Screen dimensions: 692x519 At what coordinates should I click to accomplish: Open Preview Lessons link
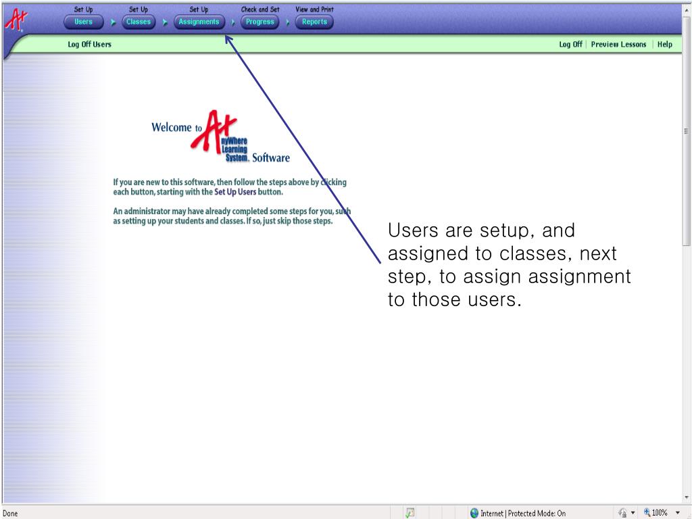618,44
